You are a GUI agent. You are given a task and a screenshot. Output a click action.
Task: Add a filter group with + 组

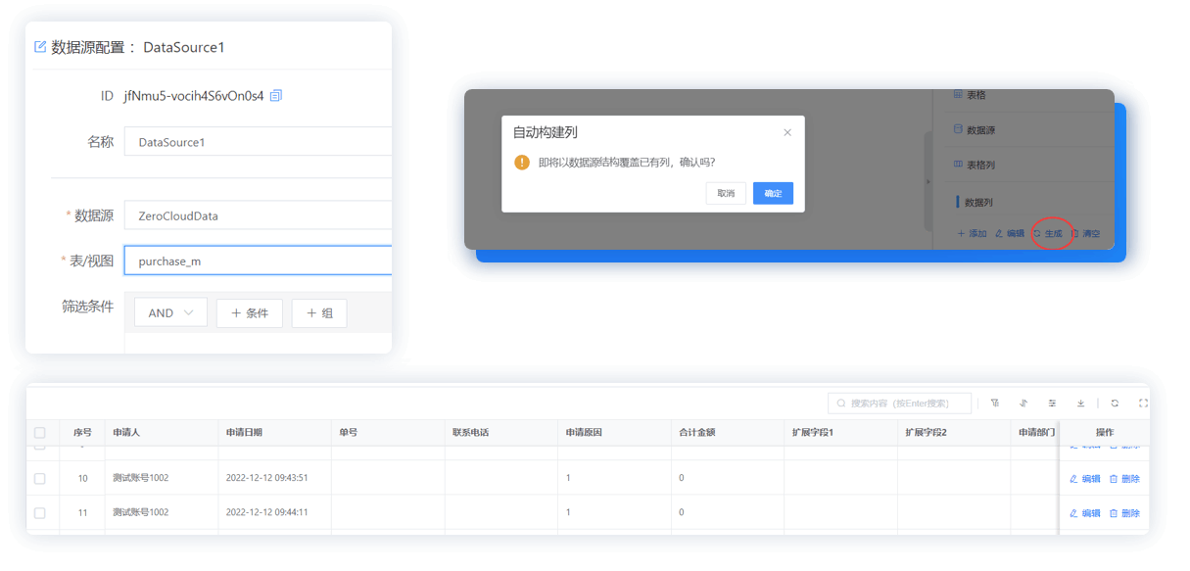tap(319, 313)
